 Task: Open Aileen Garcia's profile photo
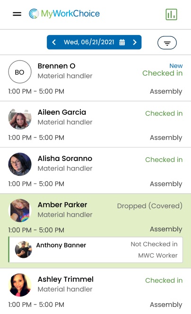point(20,119)
